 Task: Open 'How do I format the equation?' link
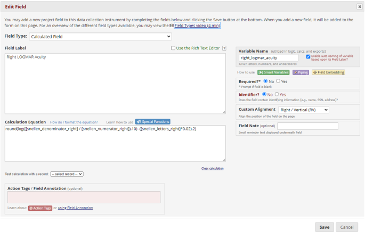click(74, 122)
